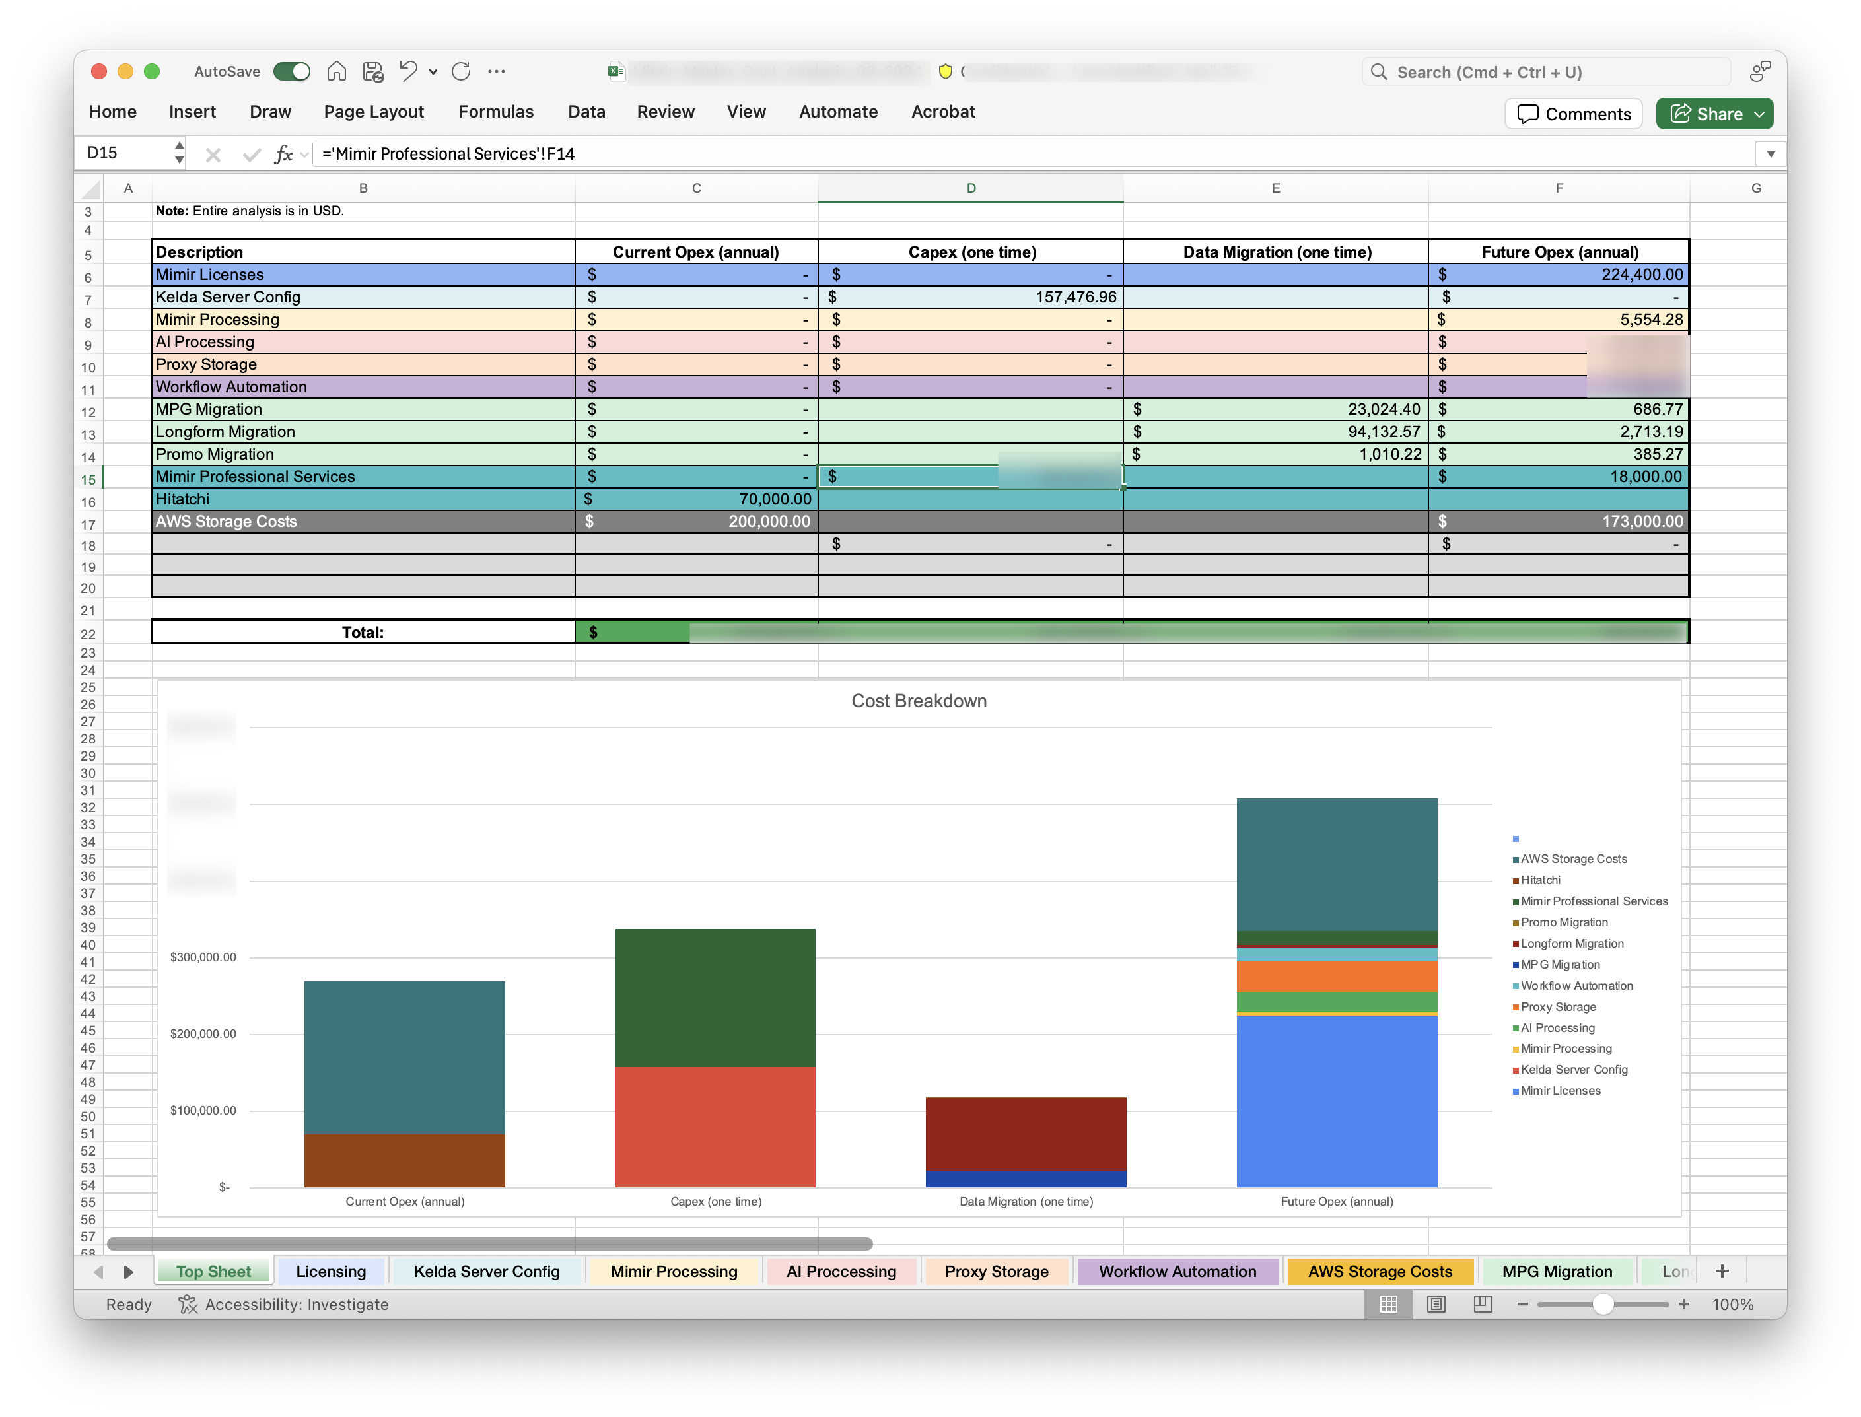Undo the last action
Image resolution: width=1861 pixels, height=1417 pixels.
(408, 72)
